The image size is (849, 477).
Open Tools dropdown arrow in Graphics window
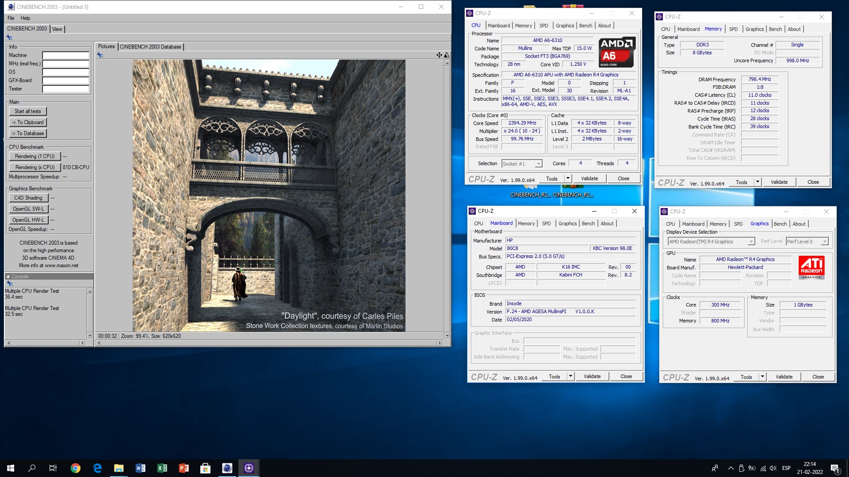point(762,377)
